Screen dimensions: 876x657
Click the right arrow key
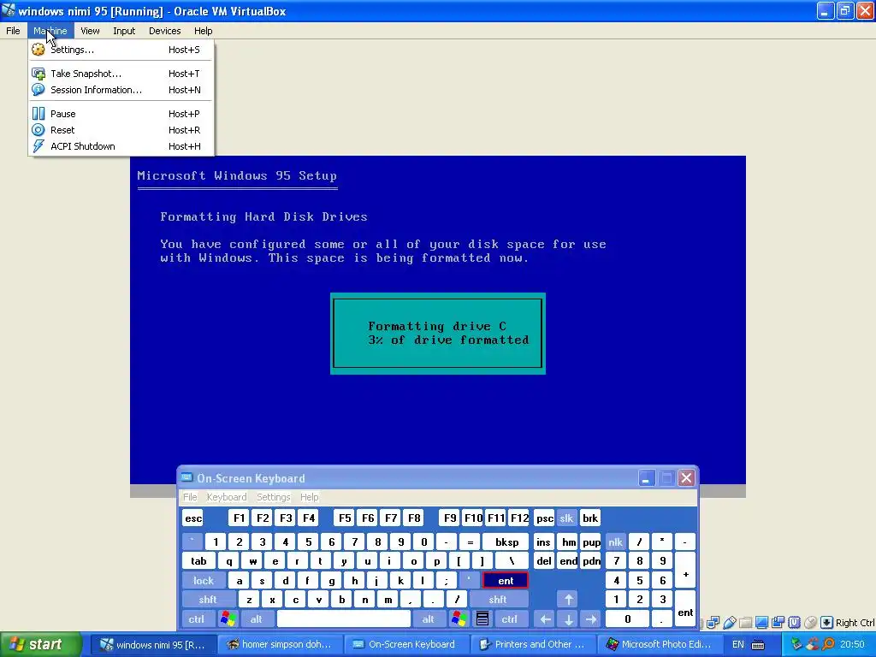coord(591,619)
